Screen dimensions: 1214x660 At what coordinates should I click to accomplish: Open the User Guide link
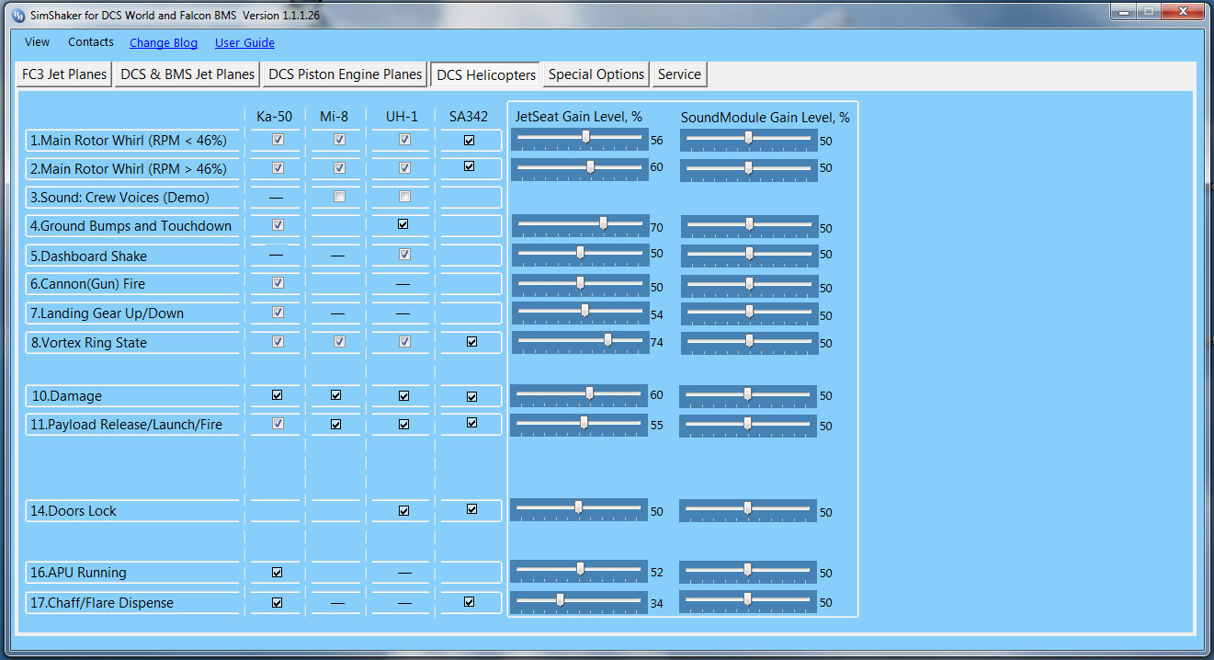[244, 43]
